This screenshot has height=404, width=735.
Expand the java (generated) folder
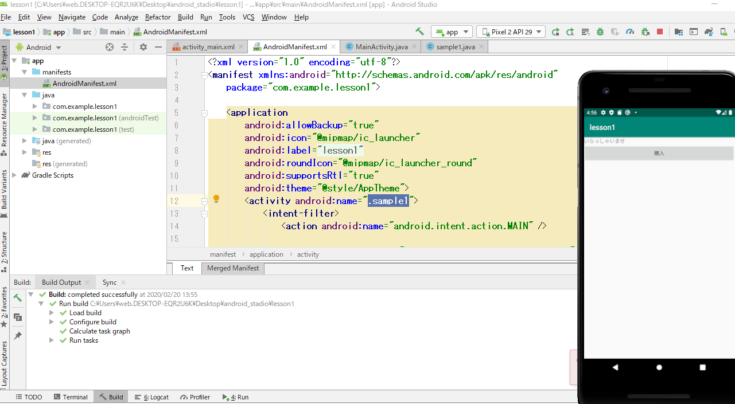pos(25,141)
